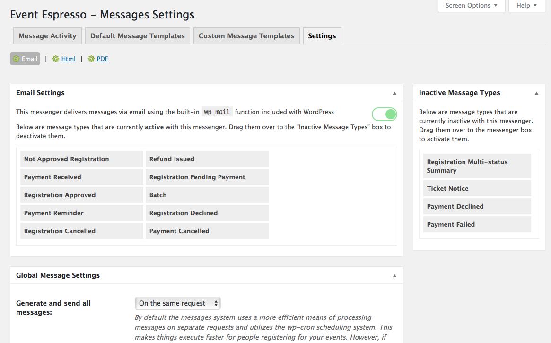Select the Ticket Notice inactive message type
The width and height of the screenshot is (551, 343).
tap(477, 188)
